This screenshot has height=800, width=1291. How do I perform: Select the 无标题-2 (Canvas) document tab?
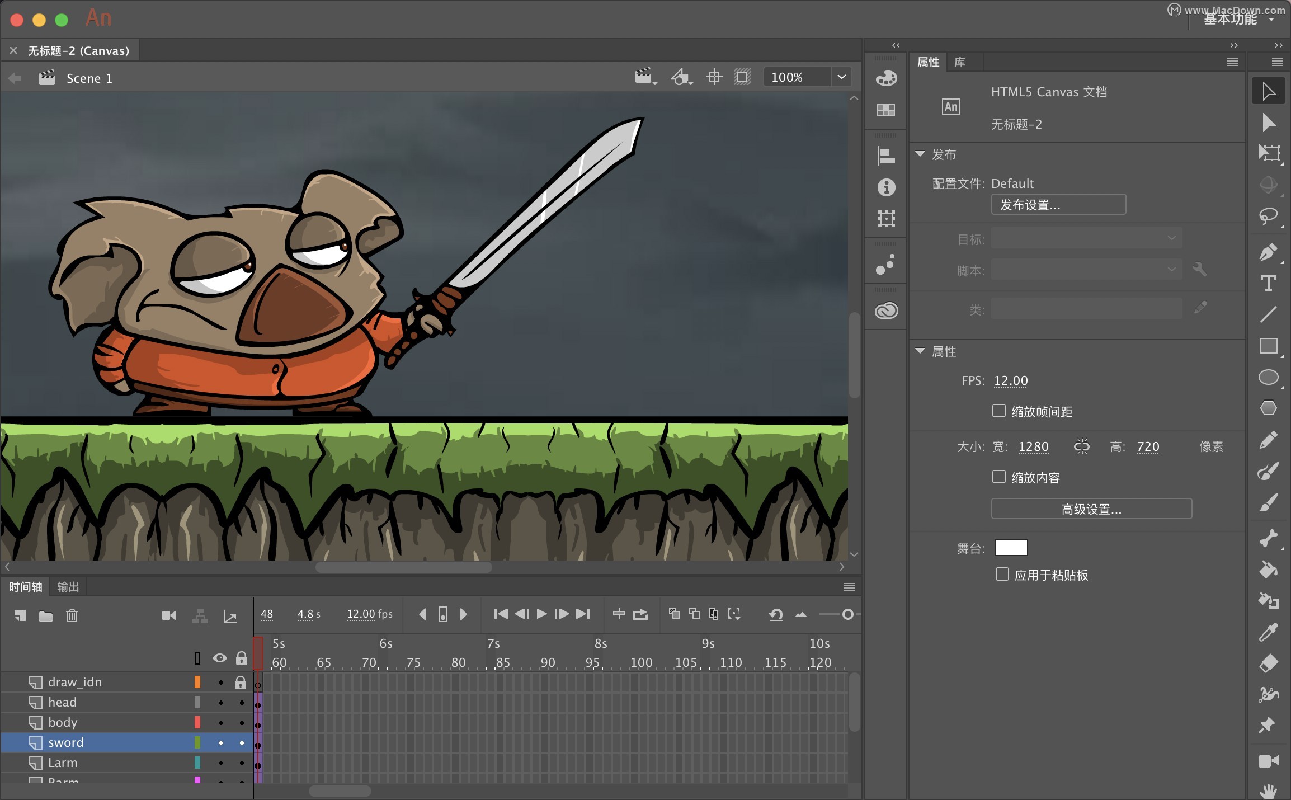(78, 50)
